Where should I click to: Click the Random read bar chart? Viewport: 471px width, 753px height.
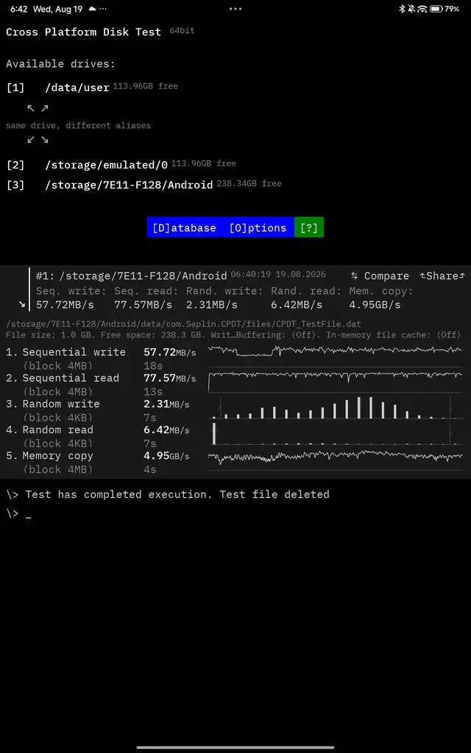(336, 434)
